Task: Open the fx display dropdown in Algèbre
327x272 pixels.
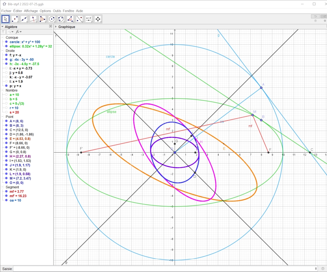Action: coord(19,32)
